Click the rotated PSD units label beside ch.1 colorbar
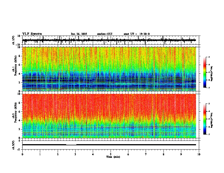 click(x=212, y=73)
